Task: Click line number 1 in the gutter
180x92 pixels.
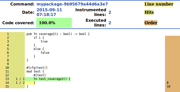Action: click(8, 34)
